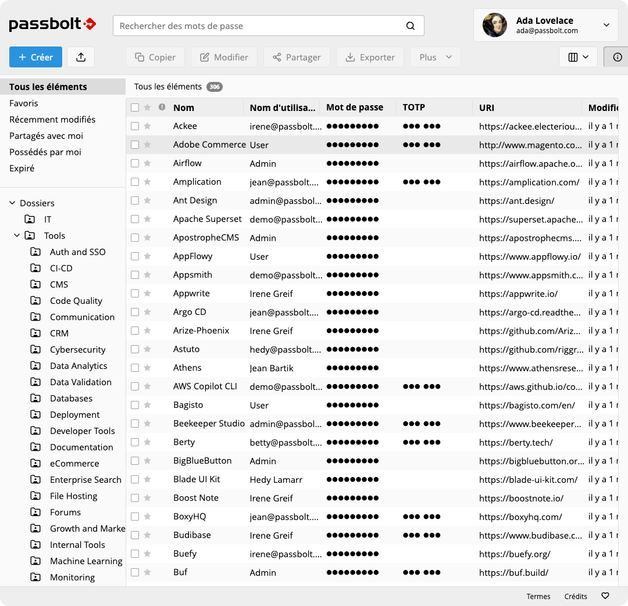Reveal the hidden Ackee password

pos(352,127)
